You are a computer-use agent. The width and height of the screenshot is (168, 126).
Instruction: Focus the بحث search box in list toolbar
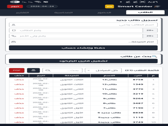(x=62, y=71)
